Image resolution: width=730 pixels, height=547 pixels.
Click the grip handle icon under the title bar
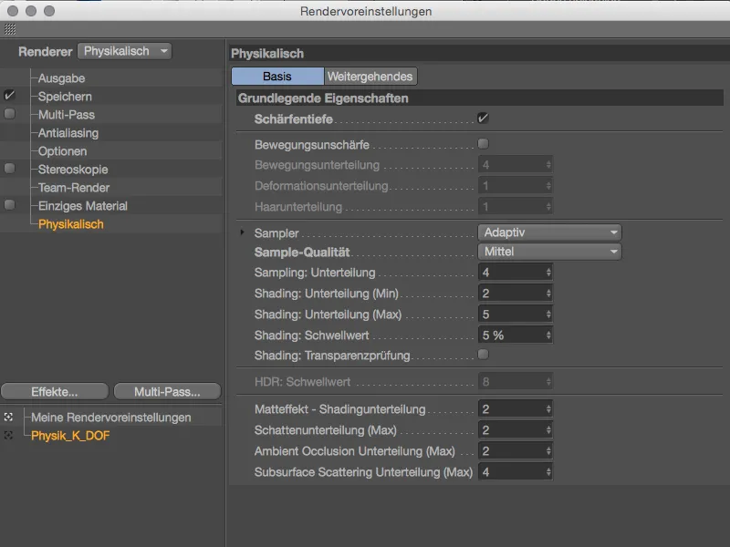(10, 29)
